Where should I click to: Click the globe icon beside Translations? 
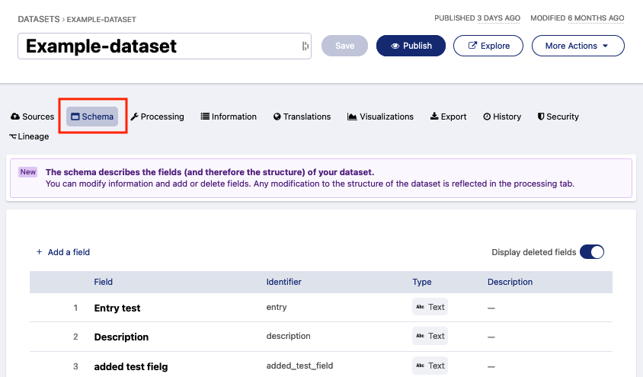277,117
